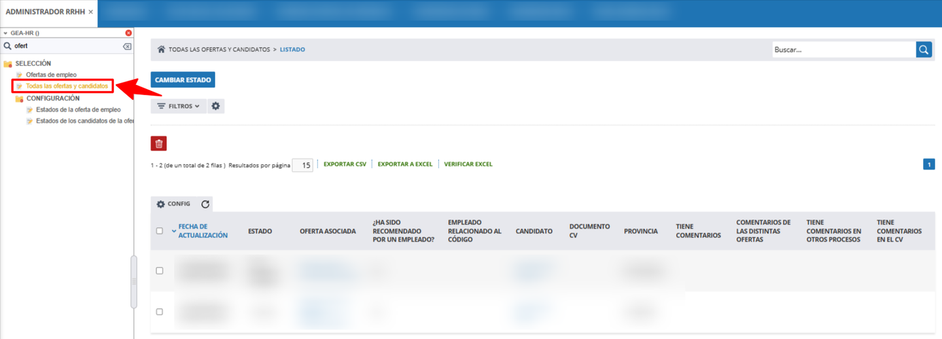This screenshot has width=942, height=339.
Task: Click the CANDIDATO column header
Action: tap(534, 231)
